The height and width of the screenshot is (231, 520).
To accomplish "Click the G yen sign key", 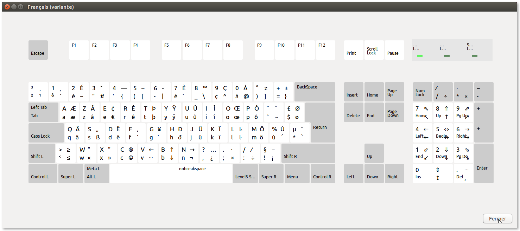I will [x=156, y=132].
